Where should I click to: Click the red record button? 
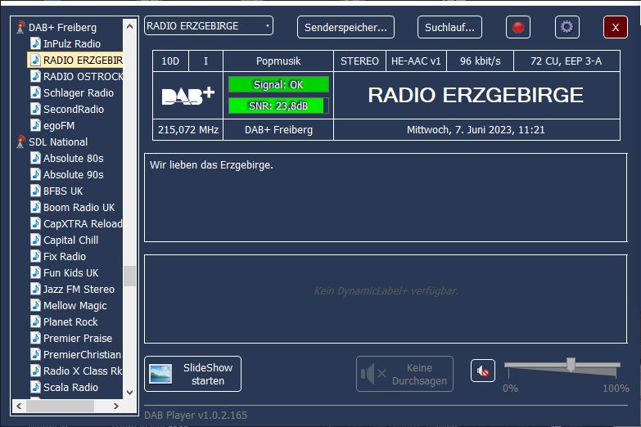tap(518, 27)
